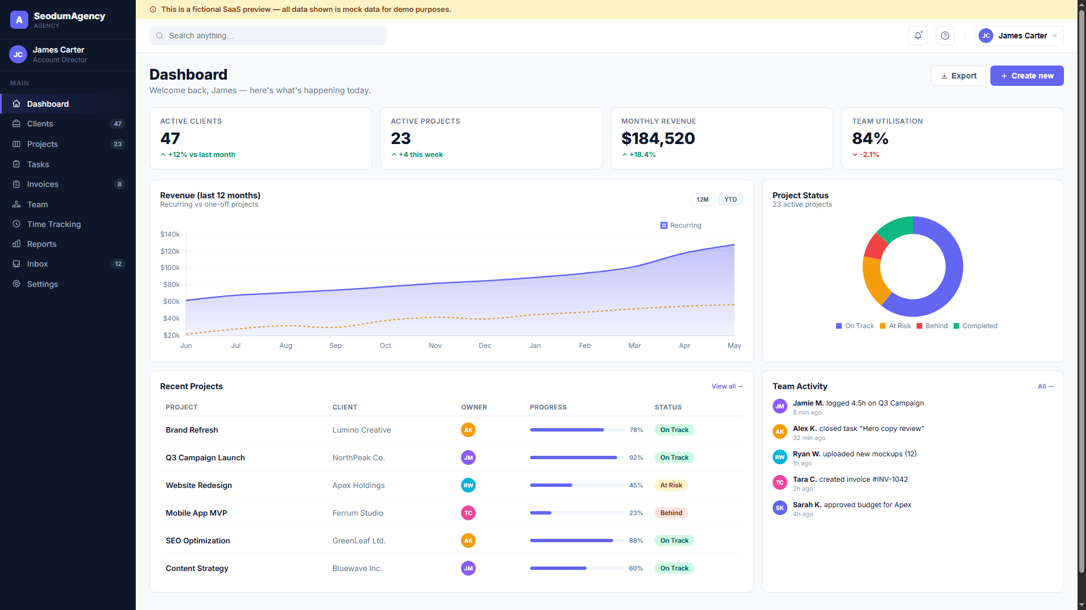Image resolution: width=1086 pixels, height=610 pixels.
Task: Click Mobile App MVP 23% progress bar
Action: 577,513
